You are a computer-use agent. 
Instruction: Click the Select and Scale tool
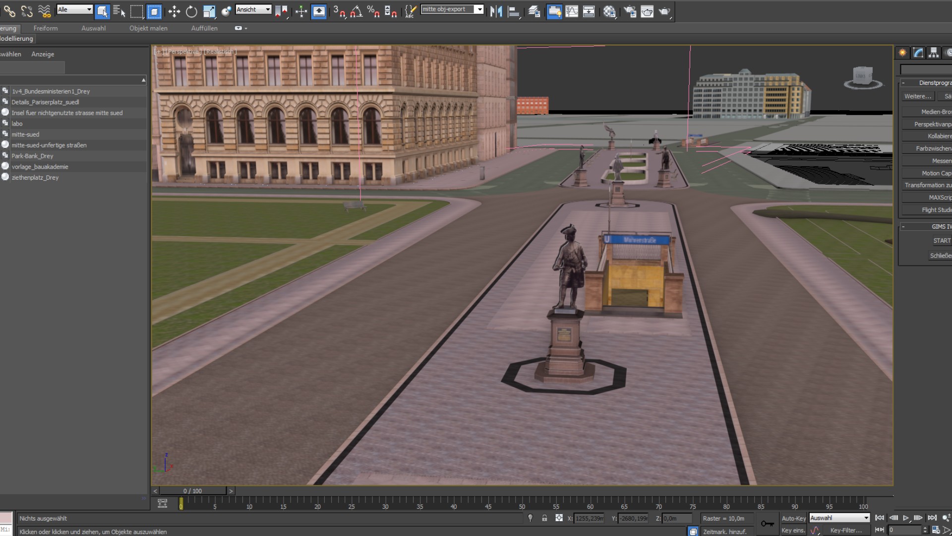[209, 11]
